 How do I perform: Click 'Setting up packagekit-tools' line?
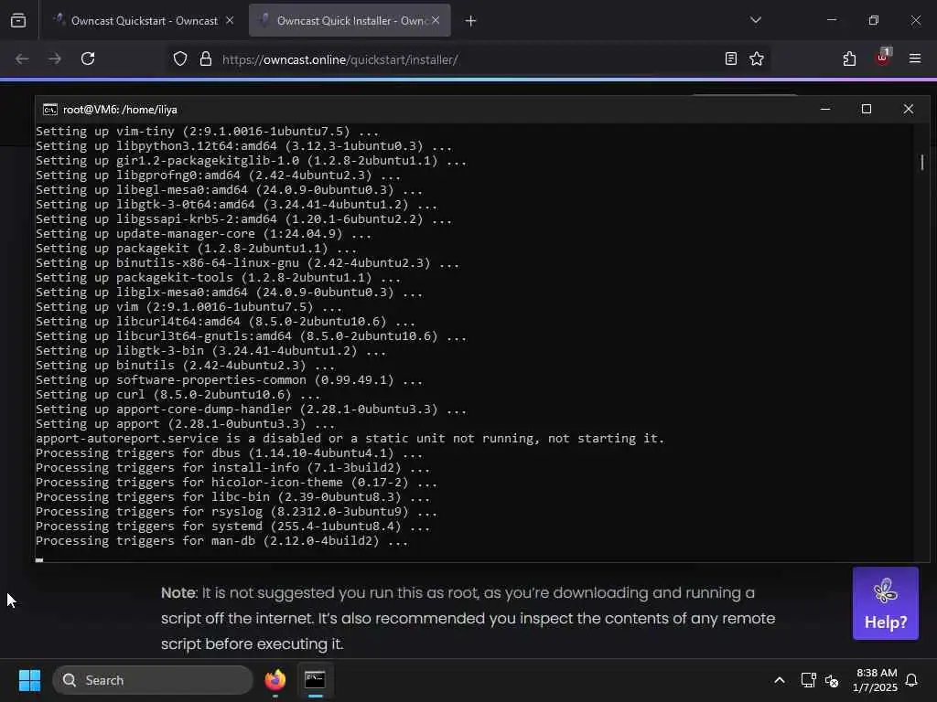(218, 278)
